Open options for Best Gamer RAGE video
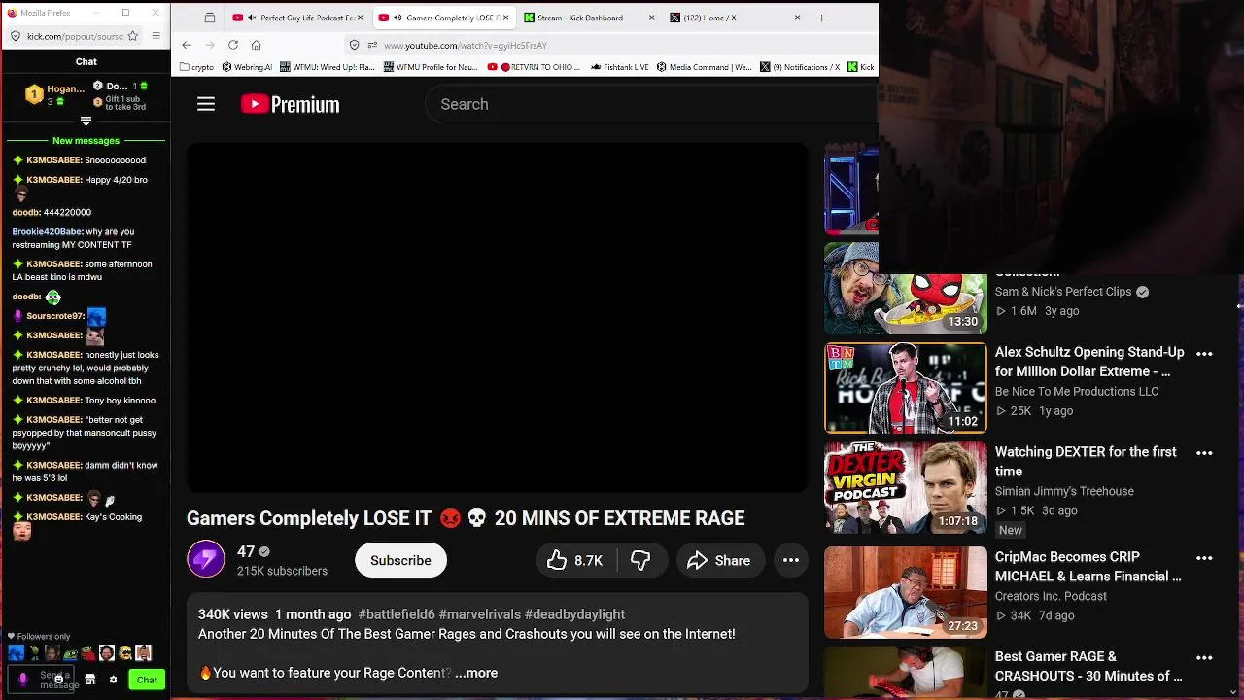1244x700 pixels. point(1204,658)
